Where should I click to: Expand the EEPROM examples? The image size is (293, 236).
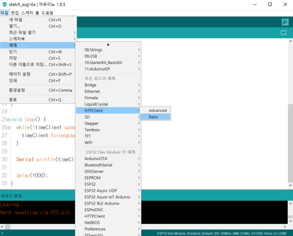point(108,178)
